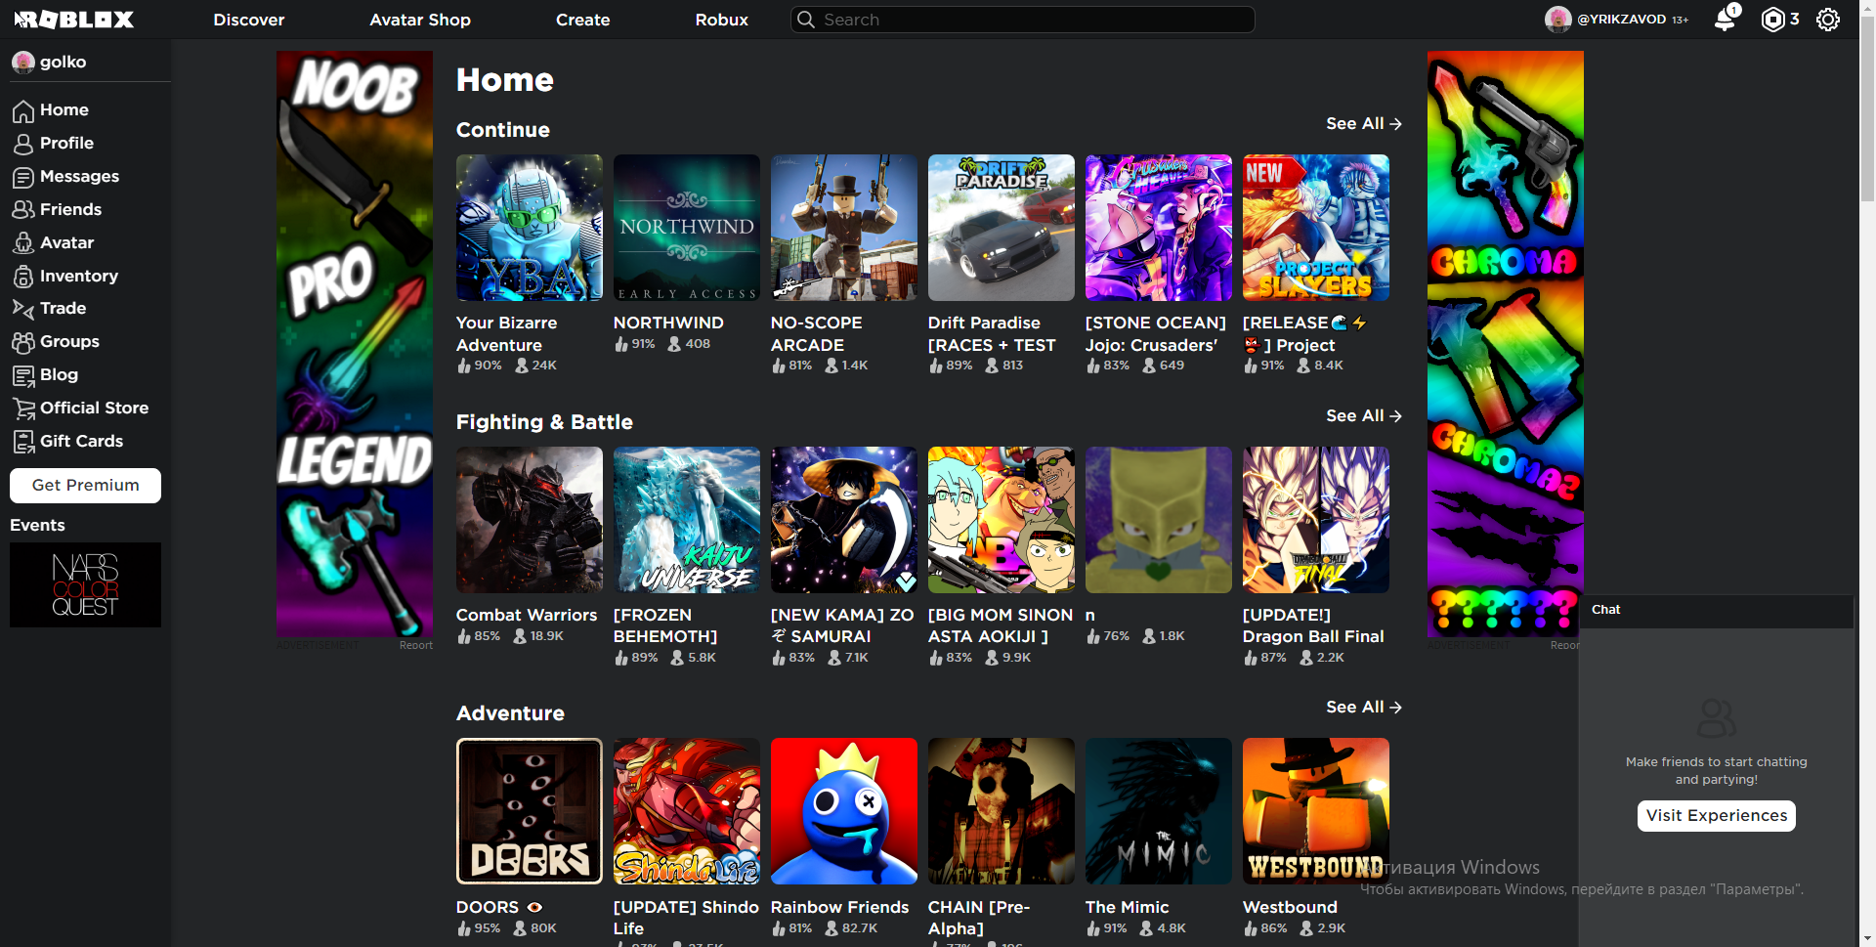Go to Inventory in the sidebar
The image size is (1876, 947).
coord(78,277)
